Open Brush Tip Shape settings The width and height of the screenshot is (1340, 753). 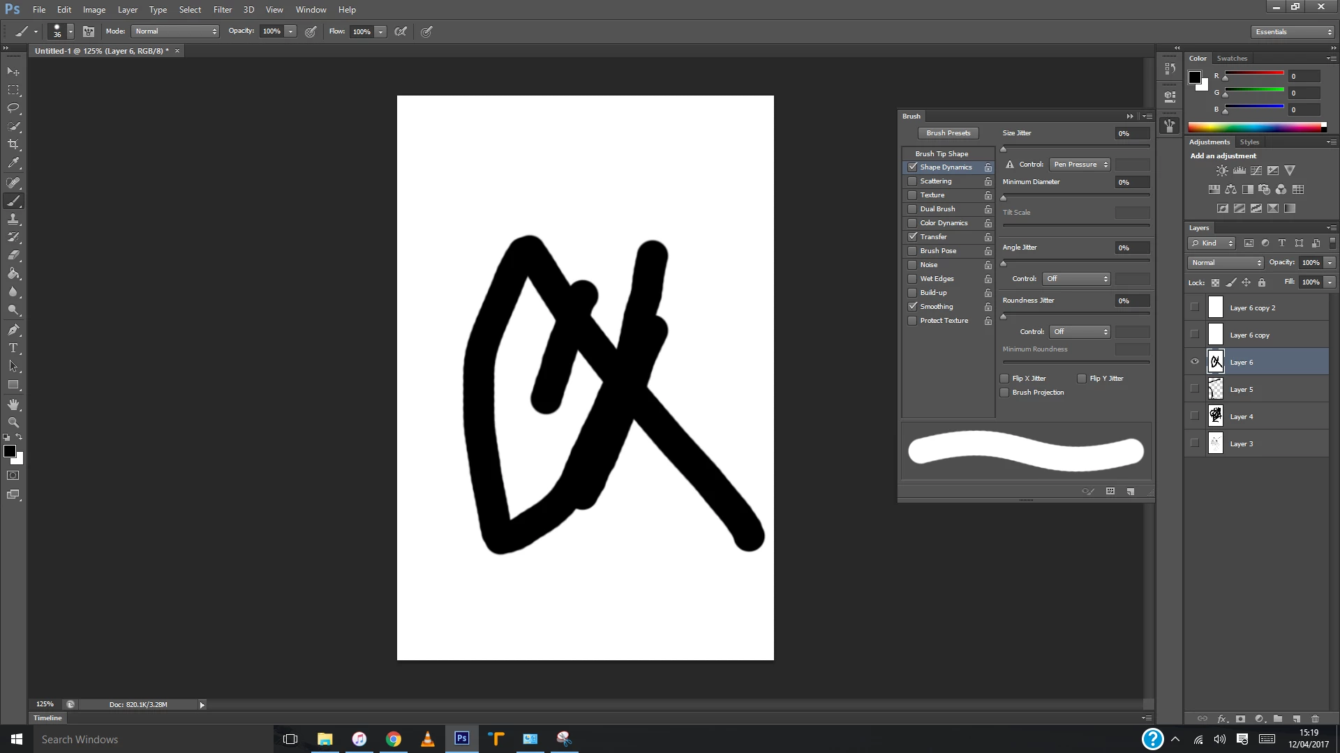pyautogui.click(x=941, y=153)
